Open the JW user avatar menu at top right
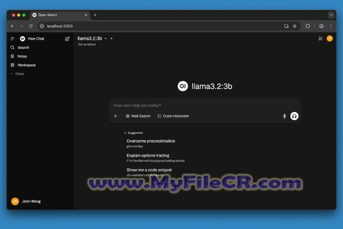 pyautogui.click(x=330, y=38)
